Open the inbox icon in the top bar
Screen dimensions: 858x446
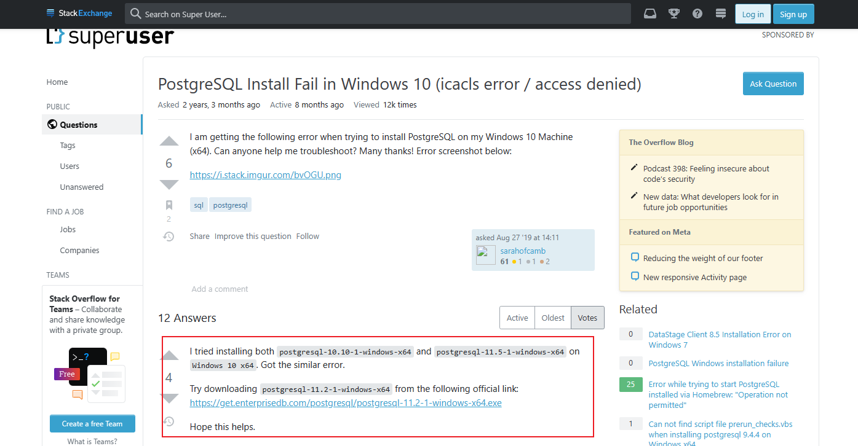[x=650, y=13]
